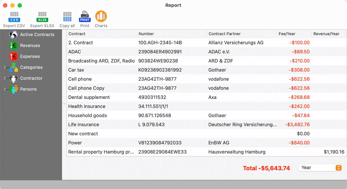Viewport: 347px width, 189px height.
Task: Click partner 'Allianz Versicherungs AG'
Action: 236,43
